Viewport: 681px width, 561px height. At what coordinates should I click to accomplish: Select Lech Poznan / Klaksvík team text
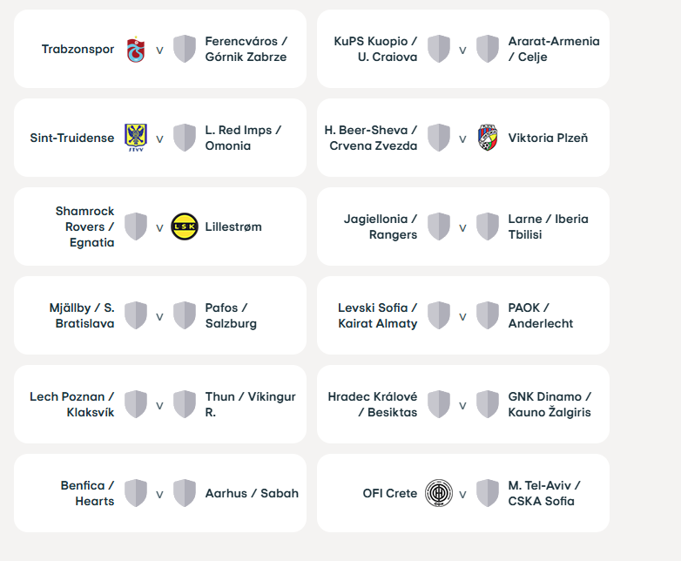point(71,404)
